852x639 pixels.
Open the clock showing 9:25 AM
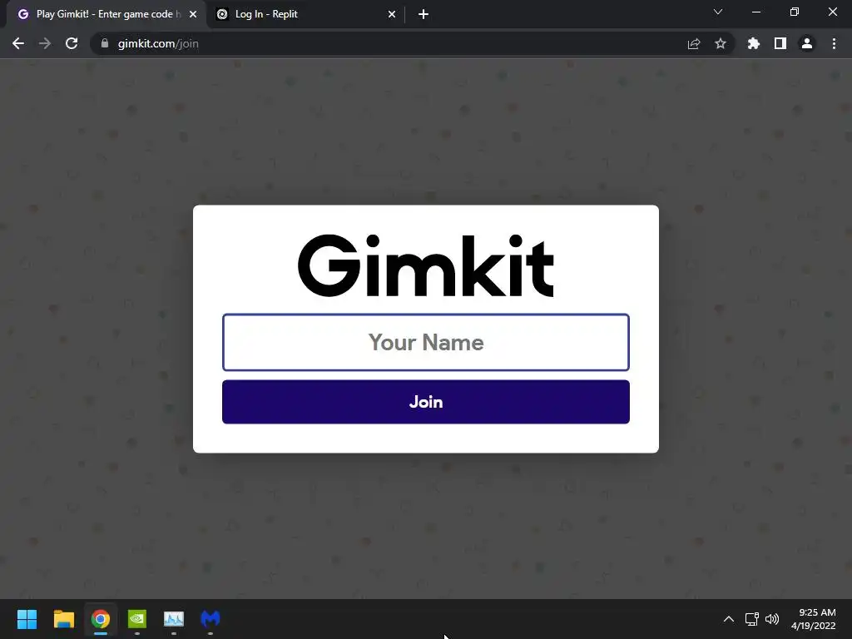[x=814, y=619]
